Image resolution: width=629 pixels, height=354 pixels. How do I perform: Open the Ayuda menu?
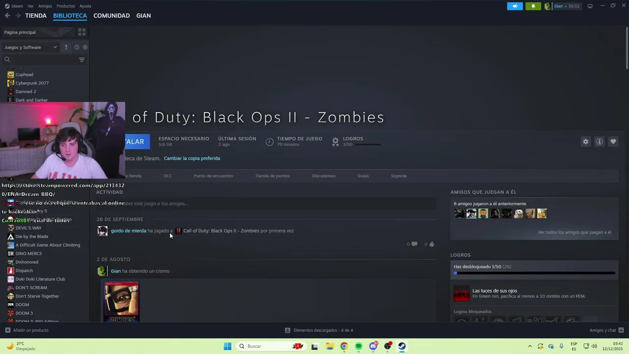[x=85, y=6]
